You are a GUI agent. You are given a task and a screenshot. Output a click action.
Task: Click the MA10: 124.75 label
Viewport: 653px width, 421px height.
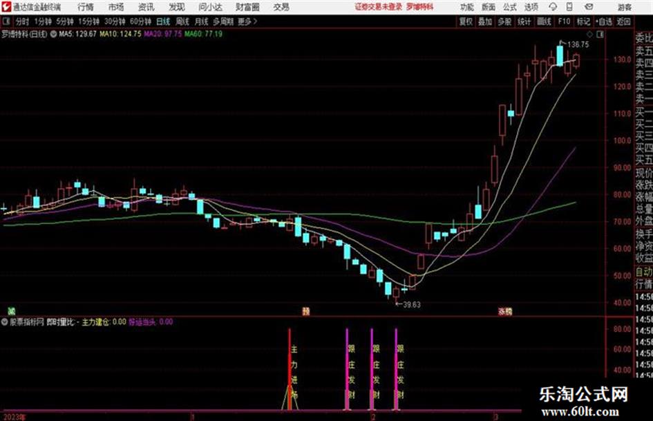(x=121, y=34)
